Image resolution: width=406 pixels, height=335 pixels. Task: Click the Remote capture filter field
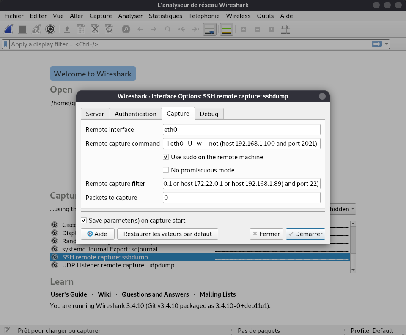coord(241,184)
